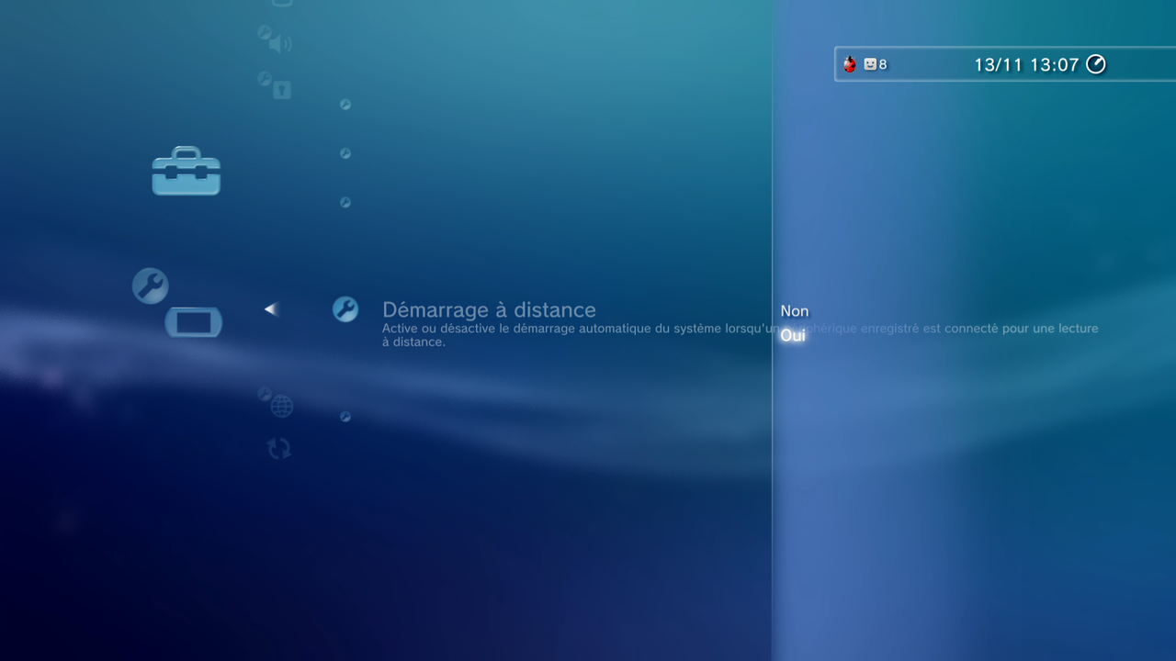Open the faded Sound settings speaker icon
This screenshot has height=661, width=1176.
coord(275,39)
